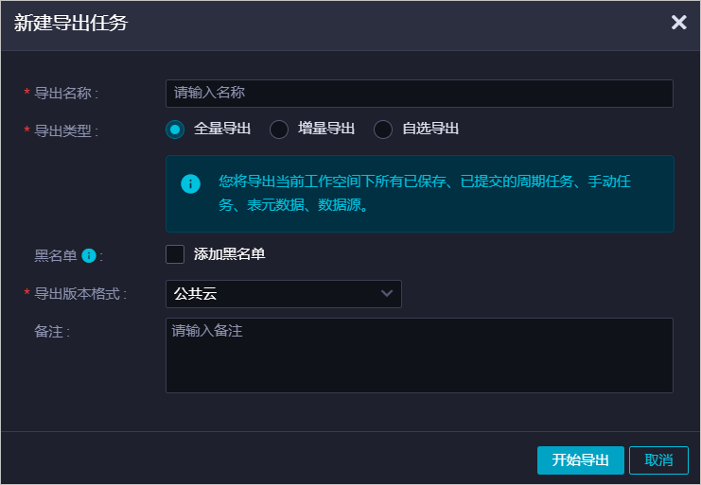Click the info icon in the blue notice banner

pyautogui.click(x=191, y=183)
